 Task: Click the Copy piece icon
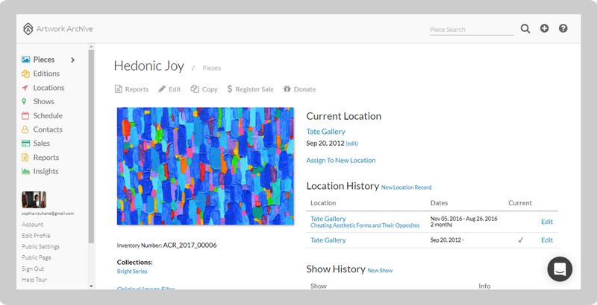(x=195, y=89)
